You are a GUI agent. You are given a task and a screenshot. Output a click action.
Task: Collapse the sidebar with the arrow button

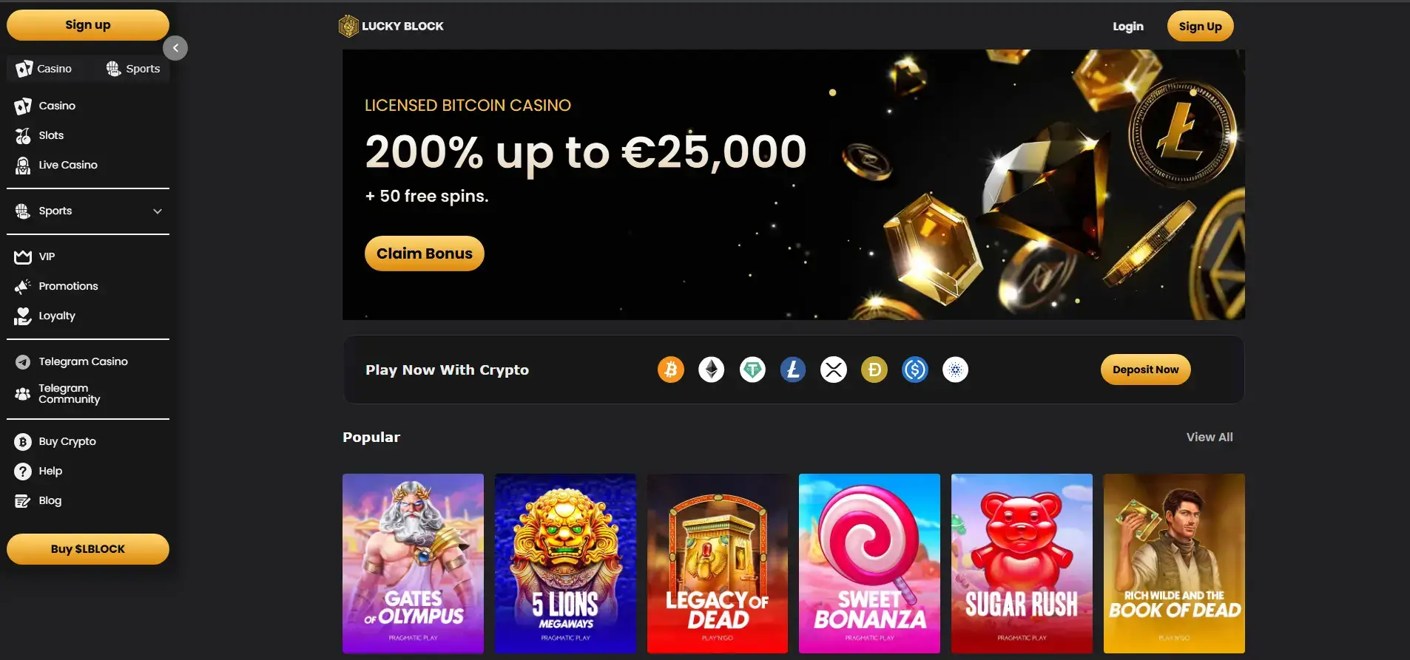tap(175, 48)
